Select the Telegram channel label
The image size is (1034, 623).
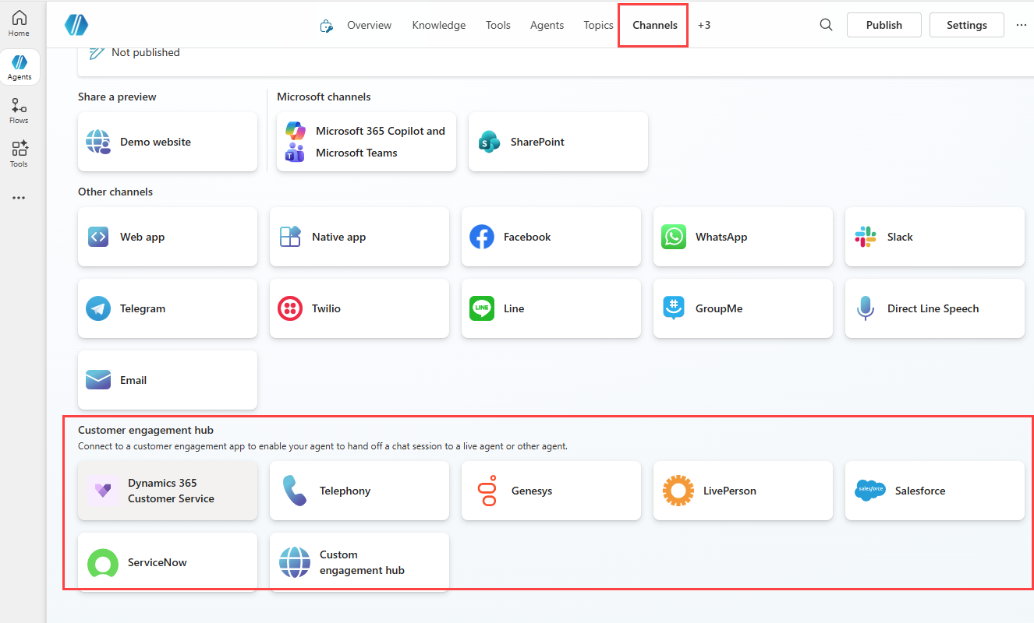pos(143,308)
